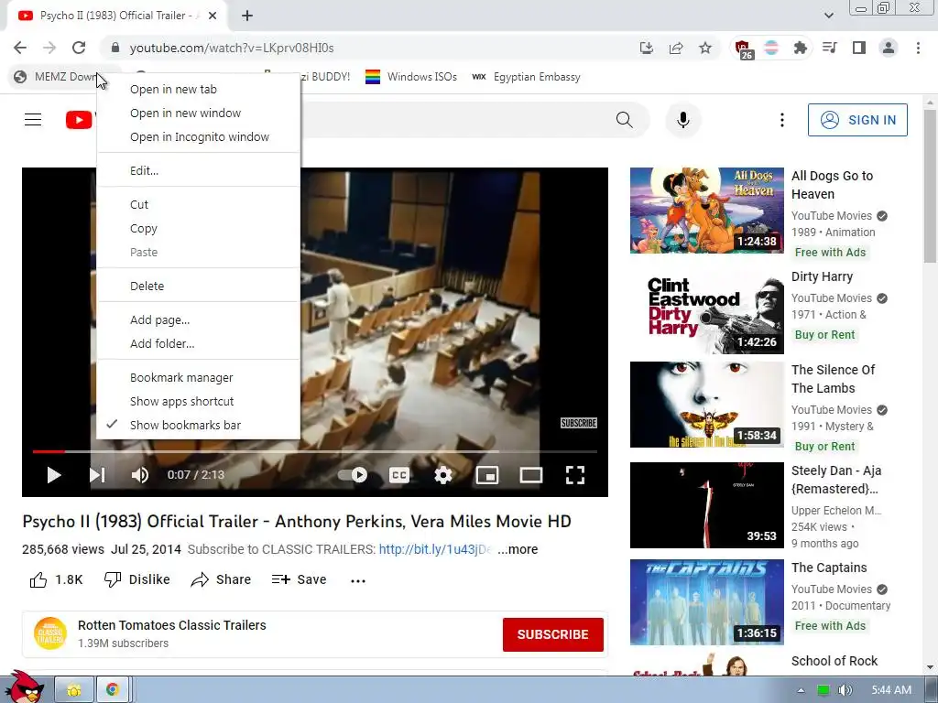Viewport: 938px width, 703px height.
Task: Save the video with the Save button
Action: coord(299,579)
